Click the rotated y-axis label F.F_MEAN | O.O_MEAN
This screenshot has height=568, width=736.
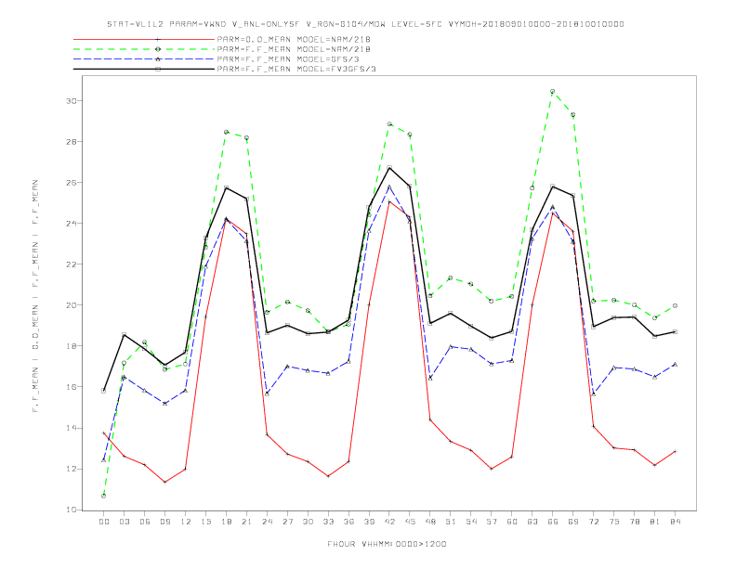point(35,296)
